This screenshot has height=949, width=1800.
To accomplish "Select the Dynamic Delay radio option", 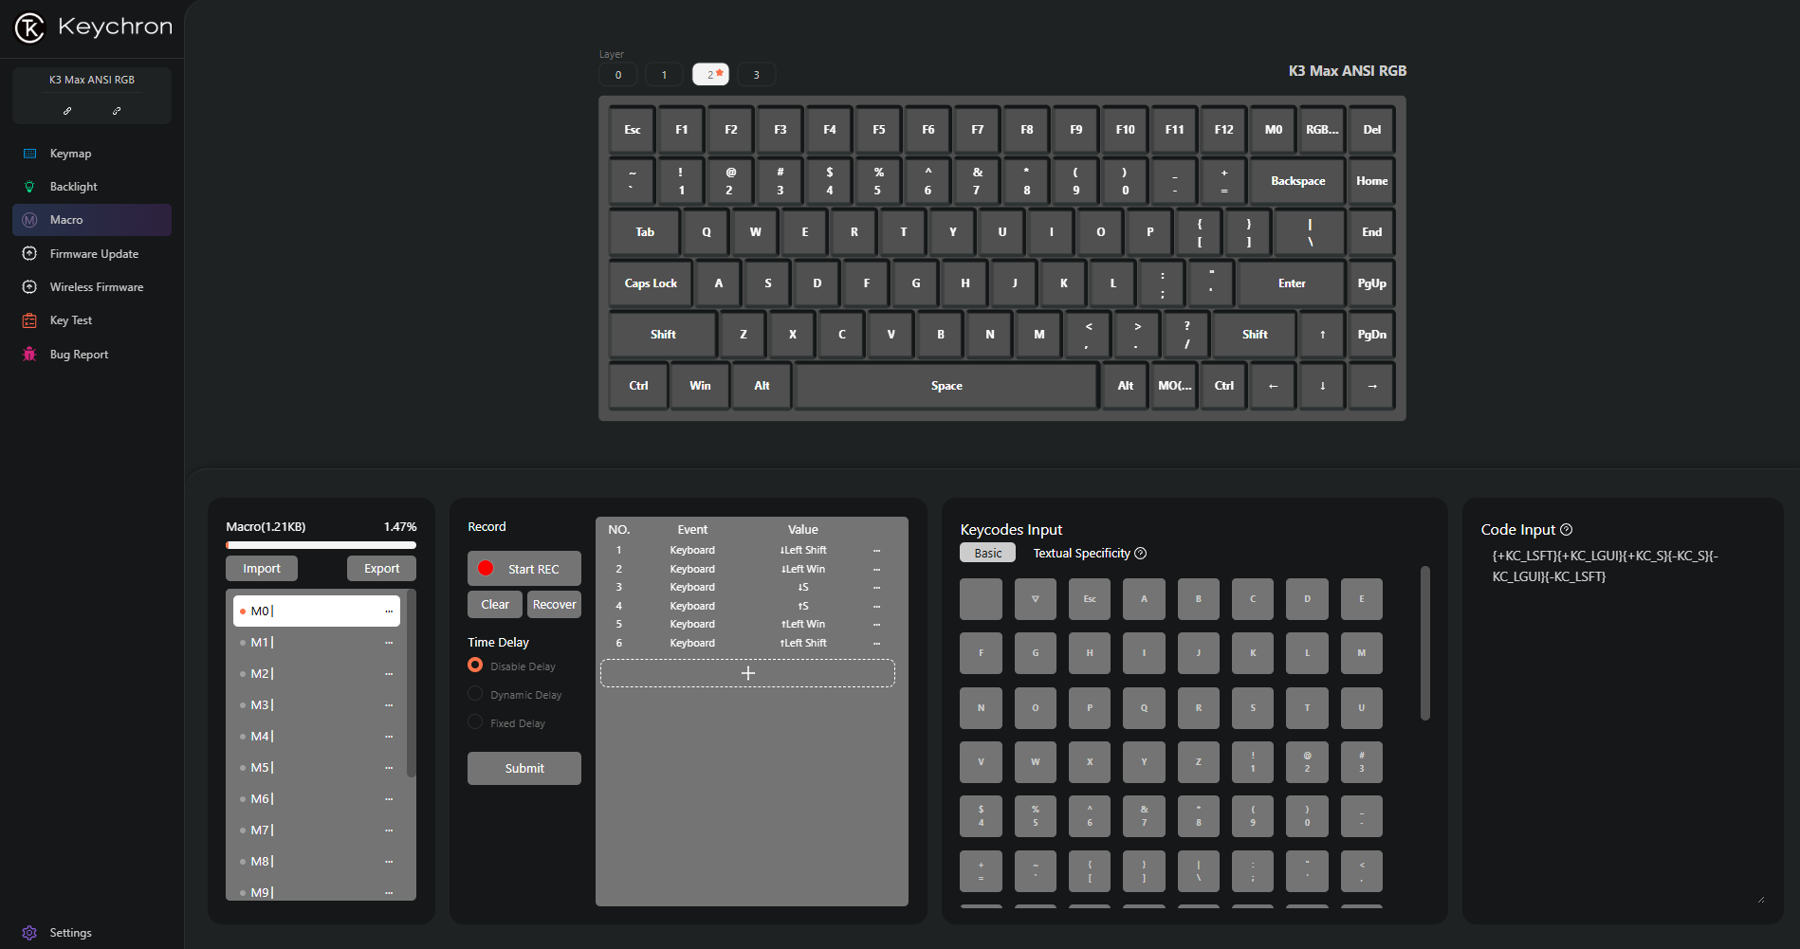I will 475,694.
